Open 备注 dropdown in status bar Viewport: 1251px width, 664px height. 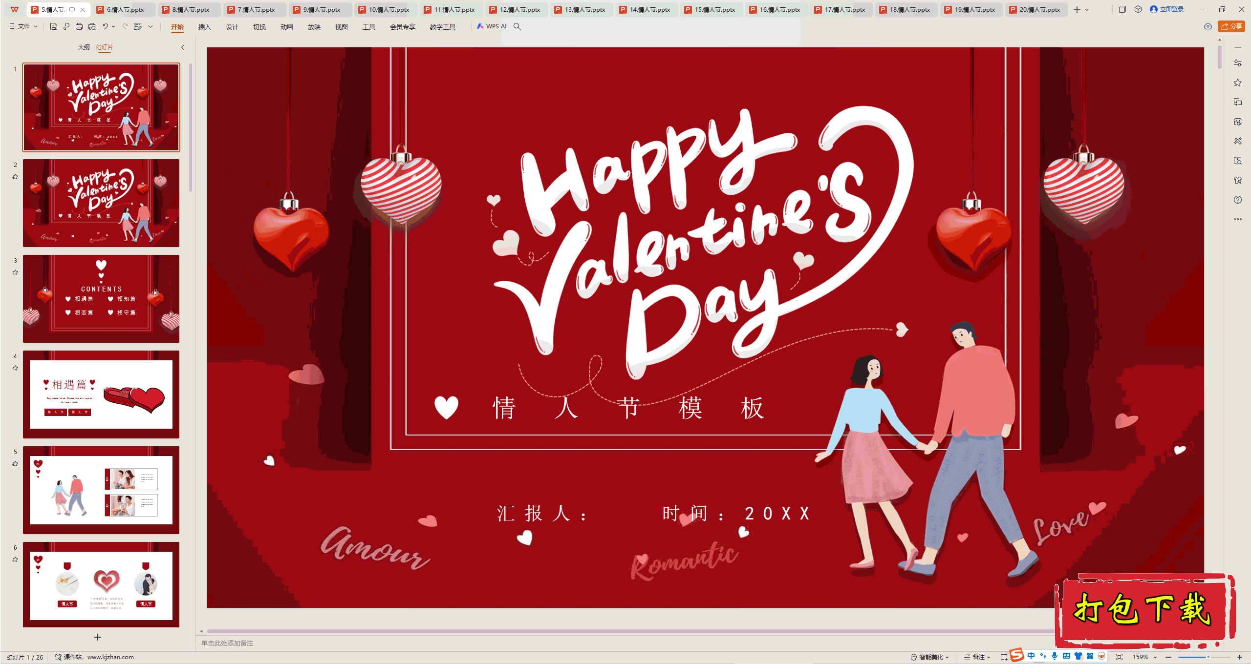click(x=977, y=657)
